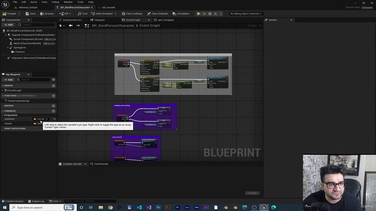Switch to the Minimal_Default tab
376x211 pixels.
pos(28,8)
